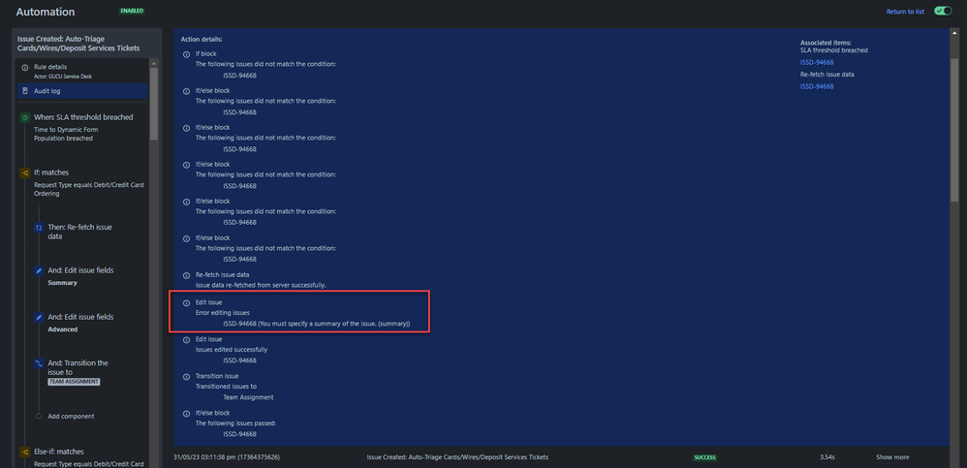Click the Associated items heading

tap(826, 43)
